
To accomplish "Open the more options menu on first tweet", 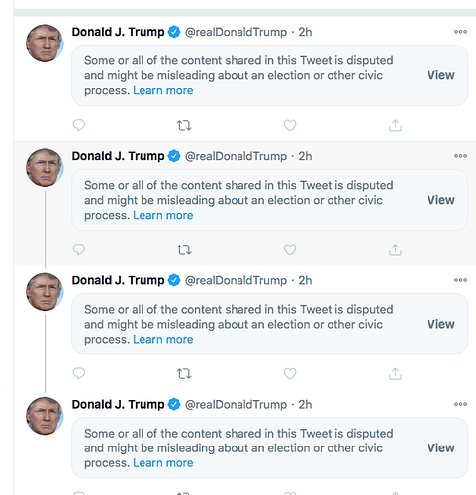I will click(460, 32).
